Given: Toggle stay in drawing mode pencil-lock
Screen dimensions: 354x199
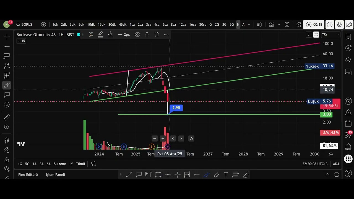Looking at the screenshot, I should (7, 150).
